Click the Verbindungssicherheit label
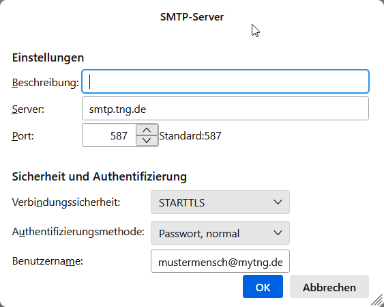This screenshot has width=384, height=307. (x=66, y=202)
